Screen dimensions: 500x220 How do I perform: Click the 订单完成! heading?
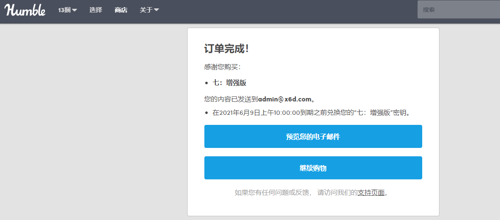point(226,49)
